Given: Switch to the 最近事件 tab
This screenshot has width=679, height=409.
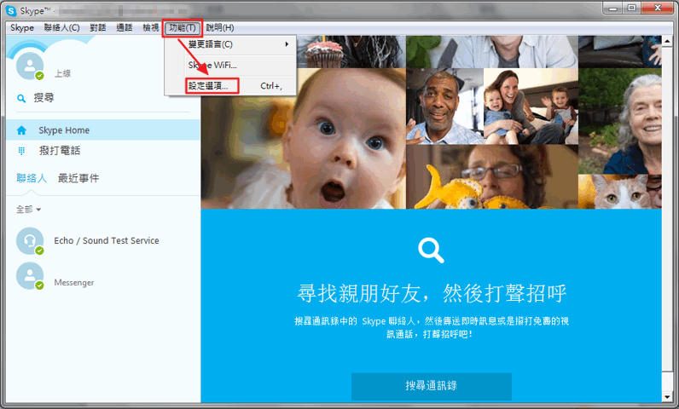Looking at the screenshot, I should (78, 178).
